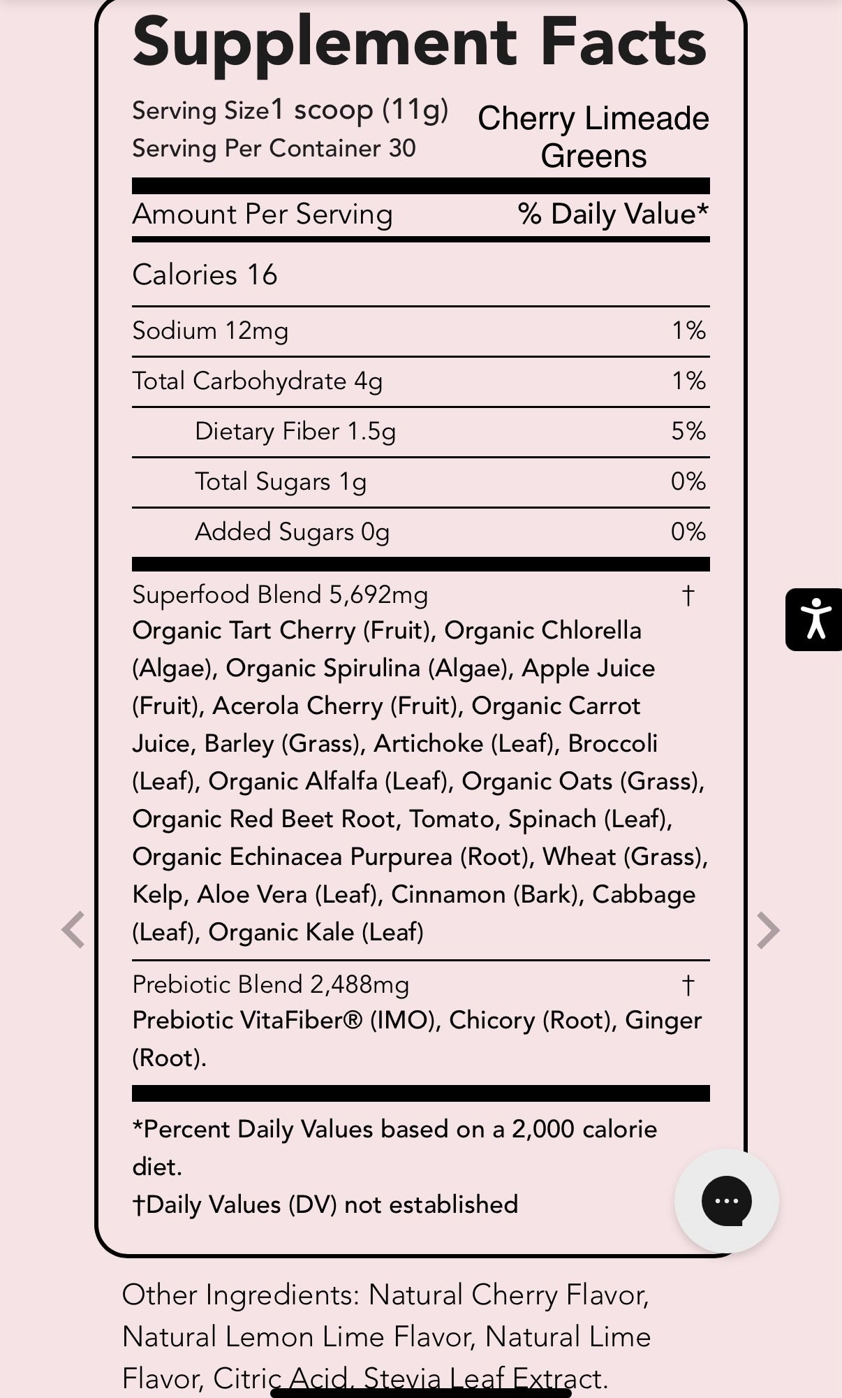Tap the Percent Daily Values footnote
The width and height of the screenshot is (842, 1398).
point(394,1148)
